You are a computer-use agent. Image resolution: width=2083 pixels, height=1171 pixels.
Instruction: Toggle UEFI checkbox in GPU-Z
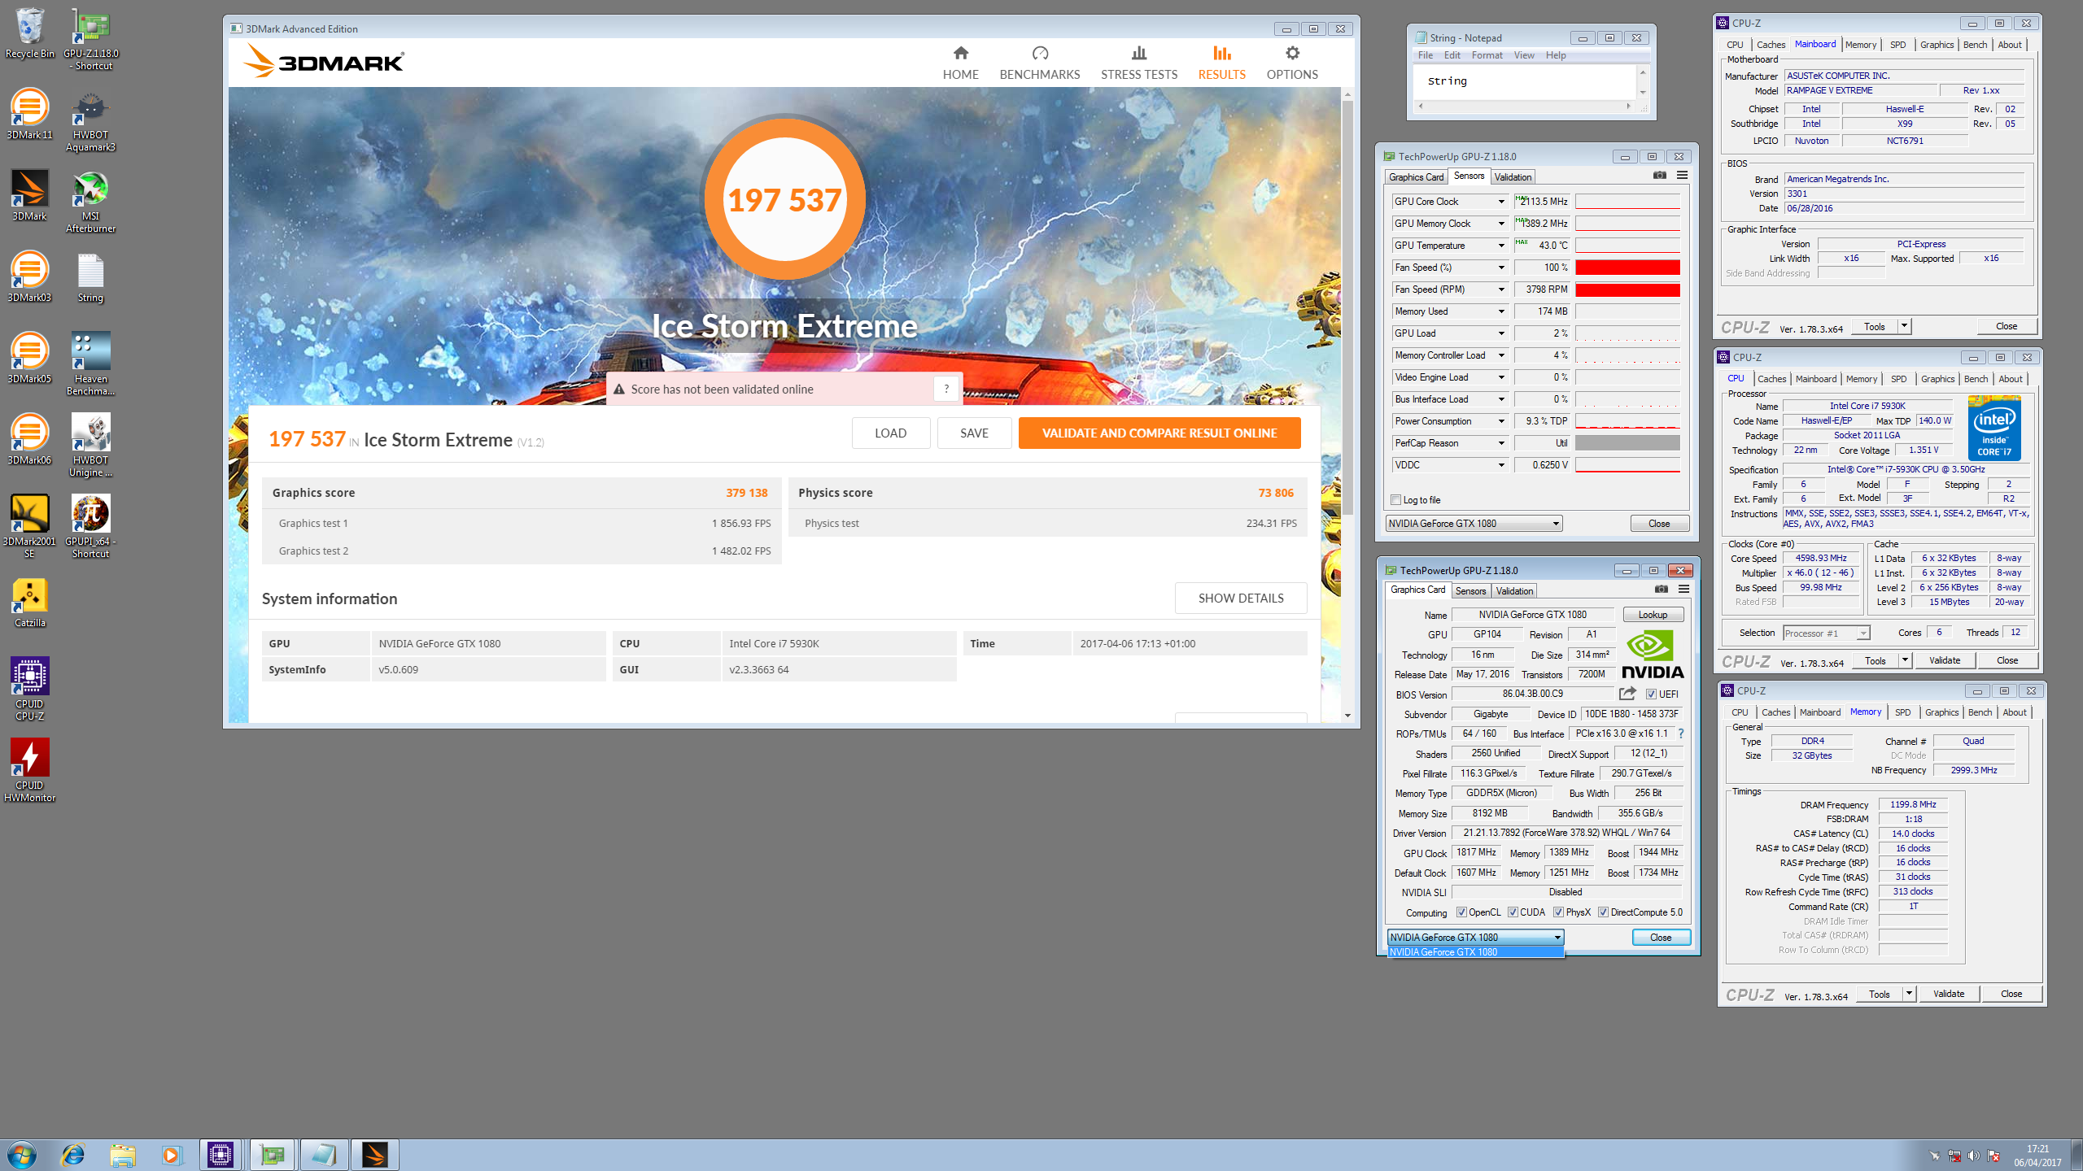(x=1651, y=694)
